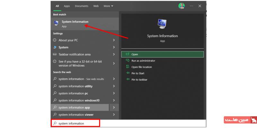Switch to the Documents tab
Image resolution: width=257 pixels, height=128 pixels.
tap(82, 6)
